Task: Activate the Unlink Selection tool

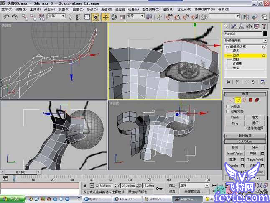Action: click(33, 17)
